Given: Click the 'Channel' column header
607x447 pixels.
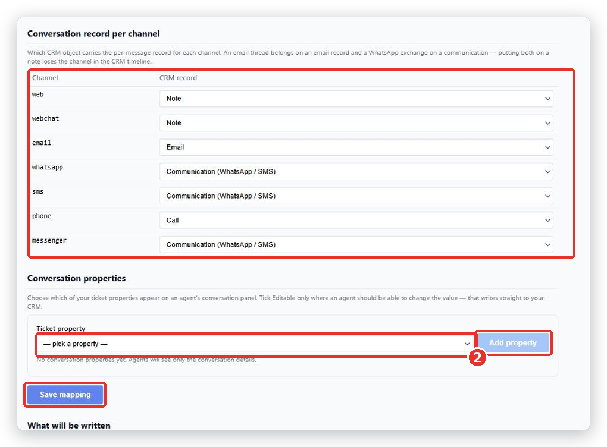Looking at the screenshot, I should click(45, 78).
